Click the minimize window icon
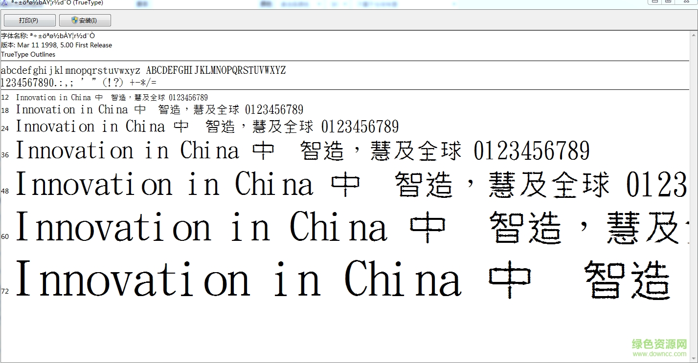 pyautogui.click(x=654, y=2)
